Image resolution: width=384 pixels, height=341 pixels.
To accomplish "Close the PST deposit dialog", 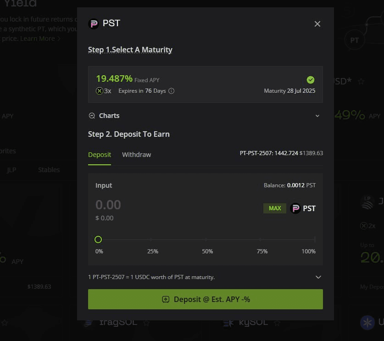I will point(317,24).
